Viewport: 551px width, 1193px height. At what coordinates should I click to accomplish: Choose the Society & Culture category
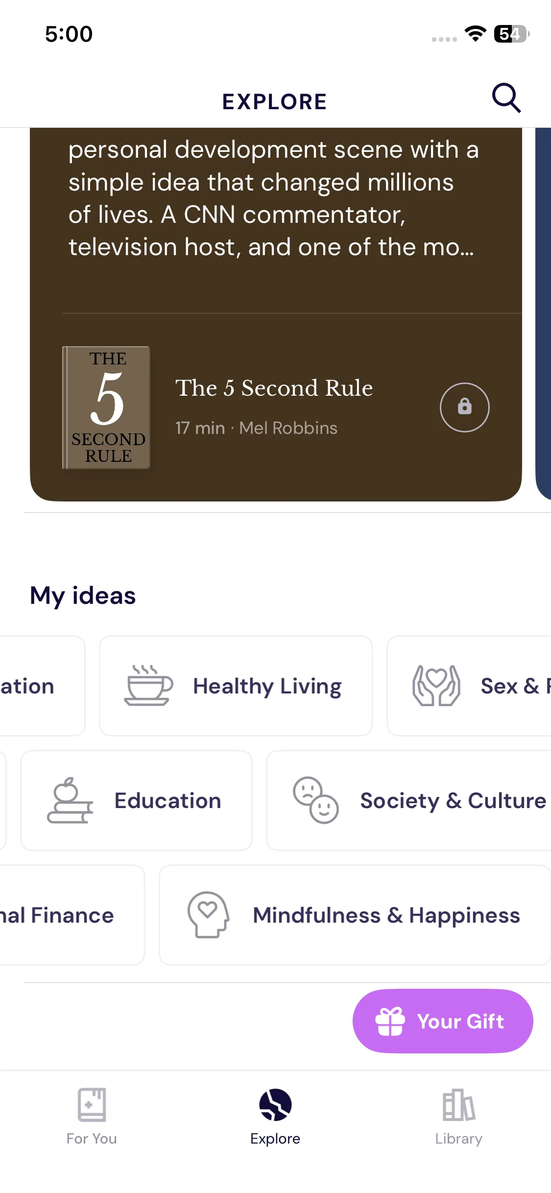453,801
